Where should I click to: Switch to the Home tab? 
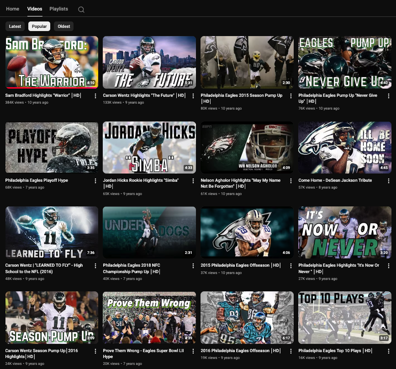tap(13, 9)
